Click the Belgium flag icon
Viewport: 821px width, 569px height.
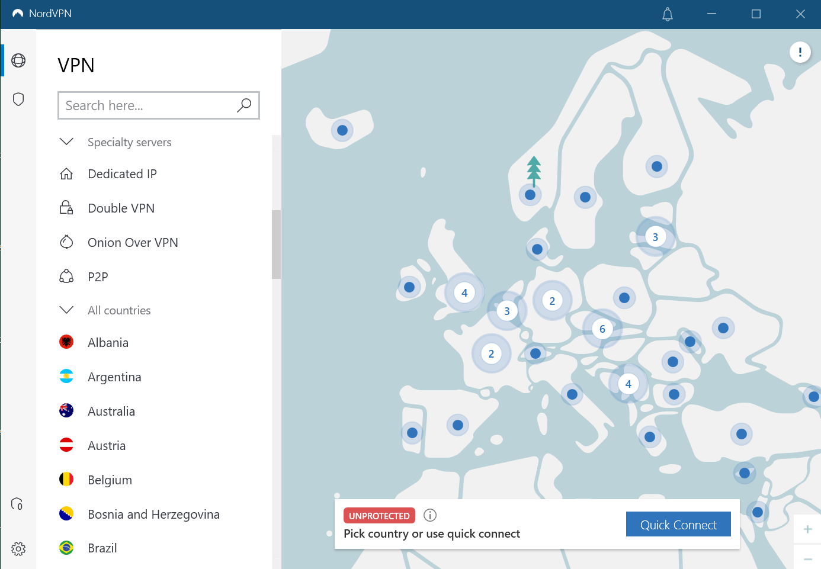pos(66,479)
